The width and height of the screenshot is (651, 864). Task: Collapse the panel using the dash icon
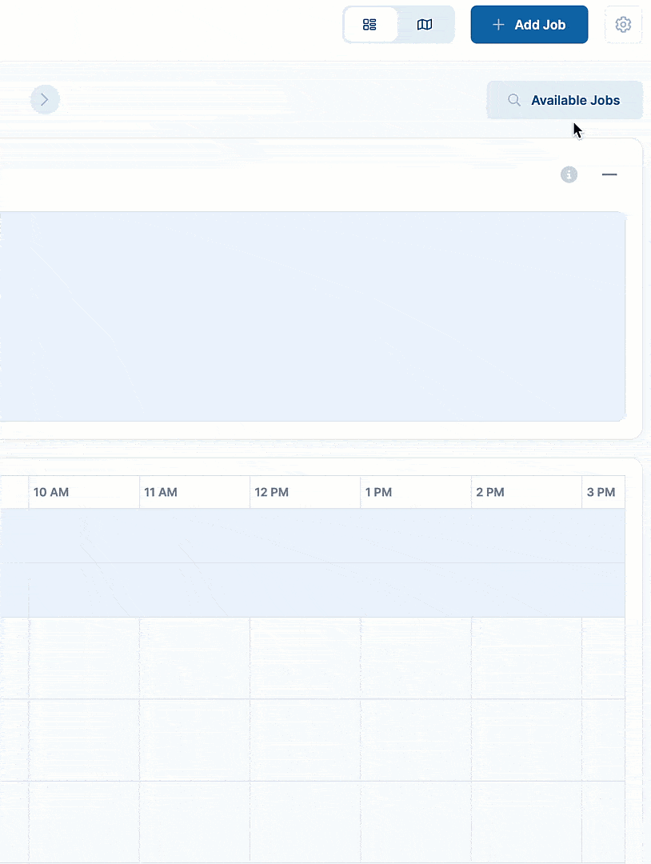click(609, 174)
